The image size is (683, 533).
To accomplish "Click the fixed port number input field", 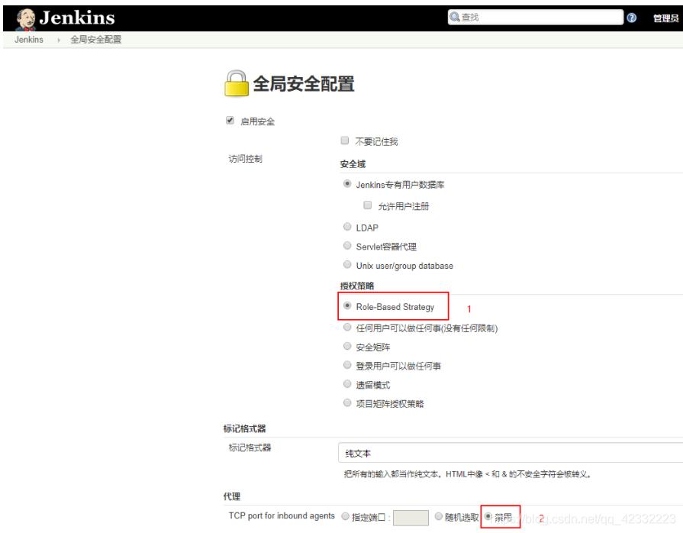I will coord(411,518).
